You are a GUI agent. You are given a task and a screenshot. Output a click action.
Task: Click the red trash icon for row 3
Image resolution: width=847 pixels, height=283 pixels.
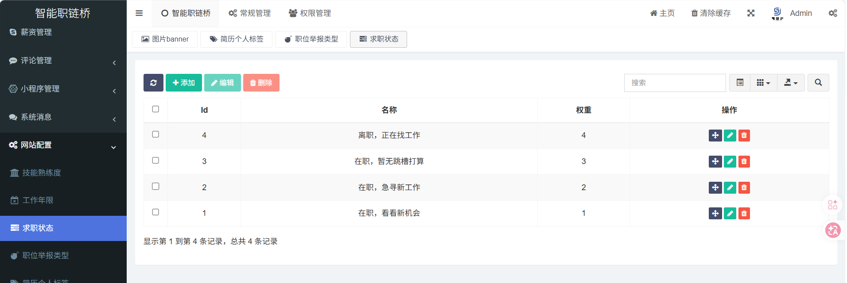744,161
